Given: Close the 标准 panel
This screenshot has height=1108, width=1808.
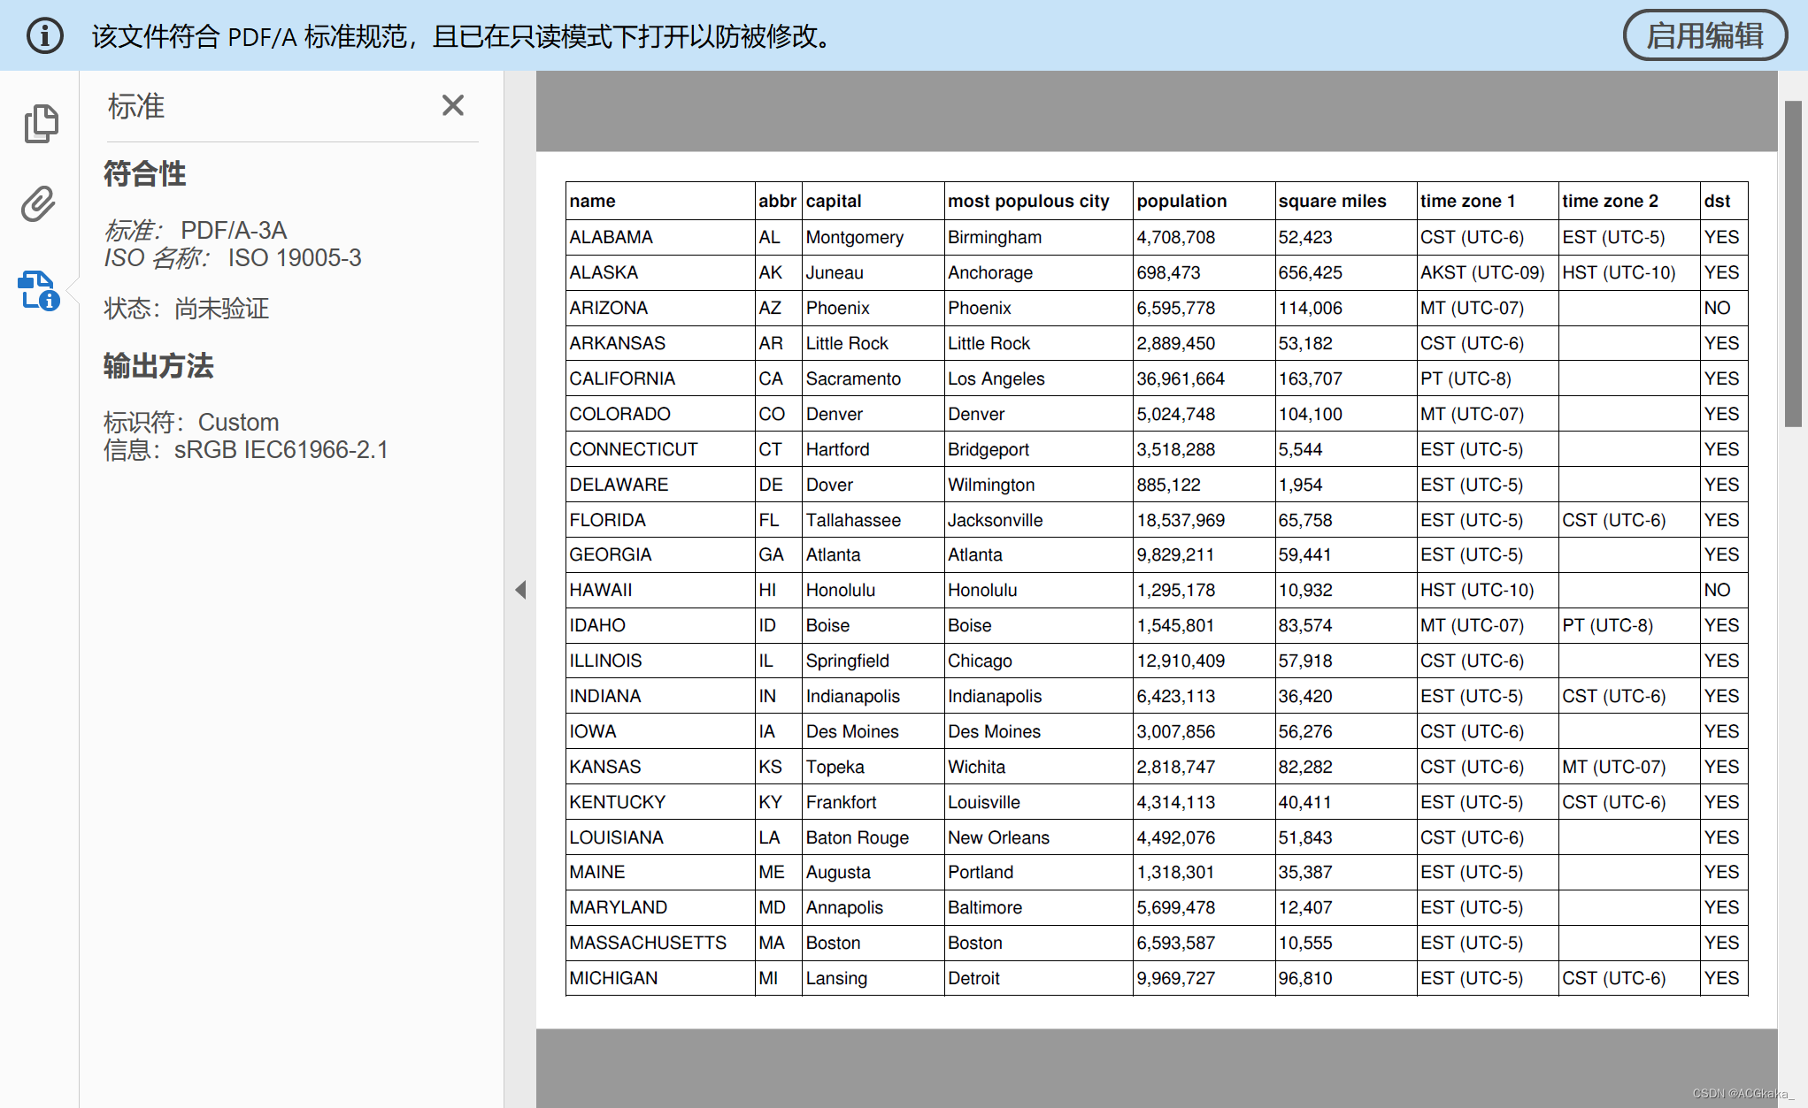Looking at the screenshot, I should click(x=453, y=105).
